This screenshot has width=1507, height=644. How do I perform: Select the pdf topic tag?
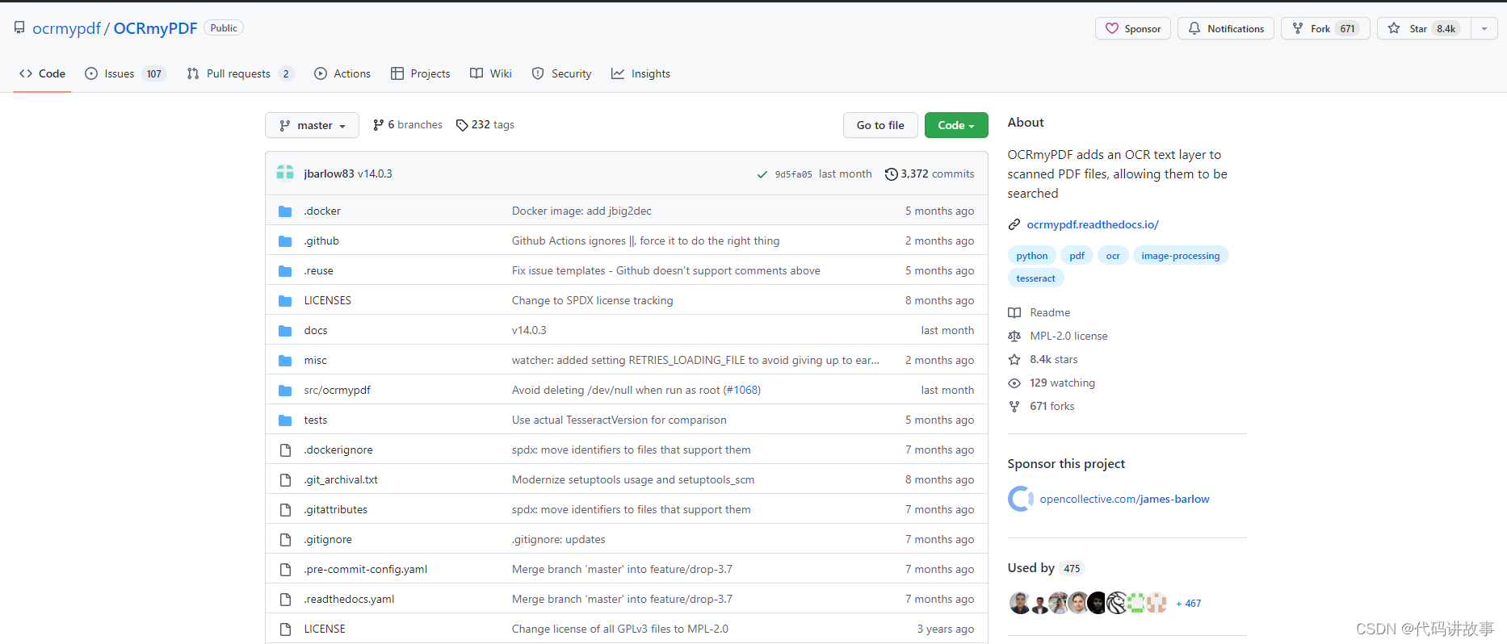1077,256
